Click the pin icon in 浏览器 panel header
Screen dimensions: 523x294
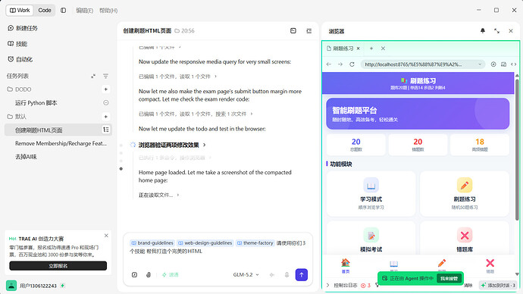point(483,30)
